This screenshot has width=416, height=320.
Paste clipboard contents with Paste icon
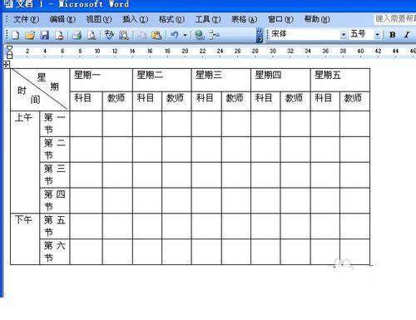[156, 35]
